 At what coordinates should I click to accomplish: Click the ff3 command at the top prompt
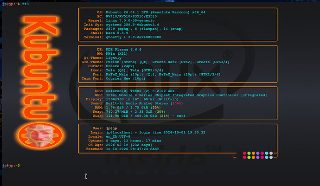click(x=26, y=4)
